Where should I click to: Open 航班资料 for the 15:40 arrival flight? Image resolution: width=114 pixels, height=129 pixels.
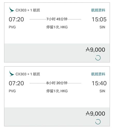(98, 74)
